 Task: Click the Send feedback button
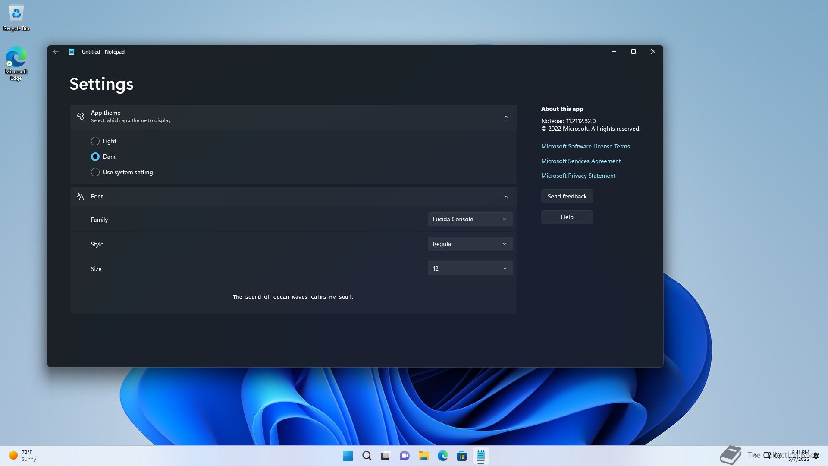click(567, 196)
